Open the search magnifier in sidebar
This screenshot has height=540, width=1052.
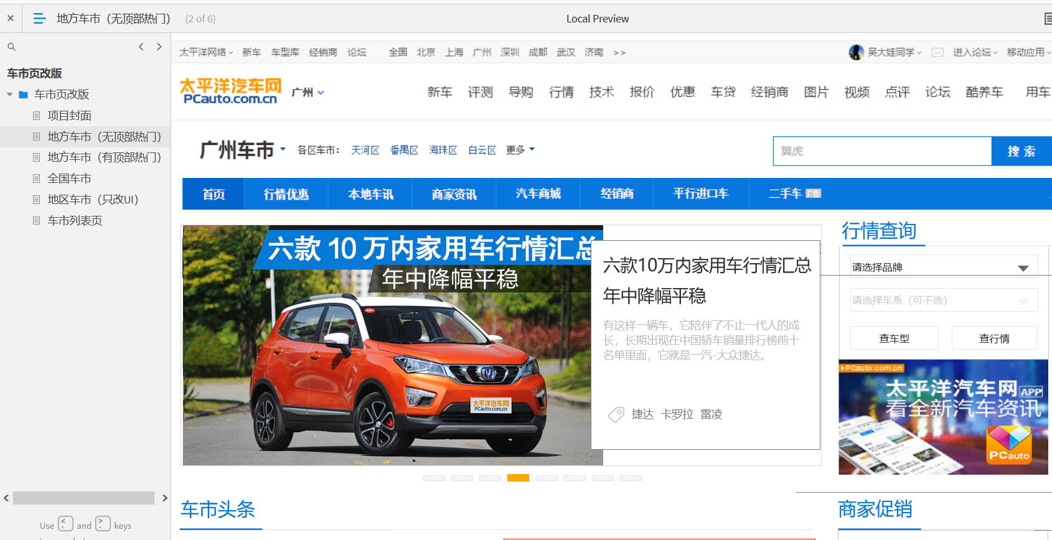pos(11,47)
